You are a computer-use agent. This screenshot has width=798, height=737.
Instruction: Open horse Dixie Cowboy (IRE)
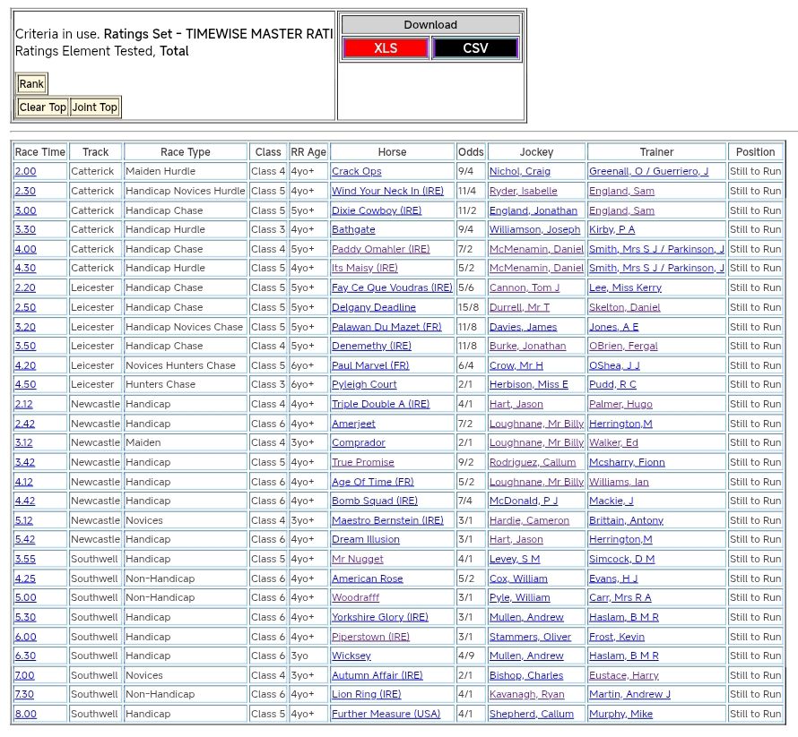click(x=376, y=210)
